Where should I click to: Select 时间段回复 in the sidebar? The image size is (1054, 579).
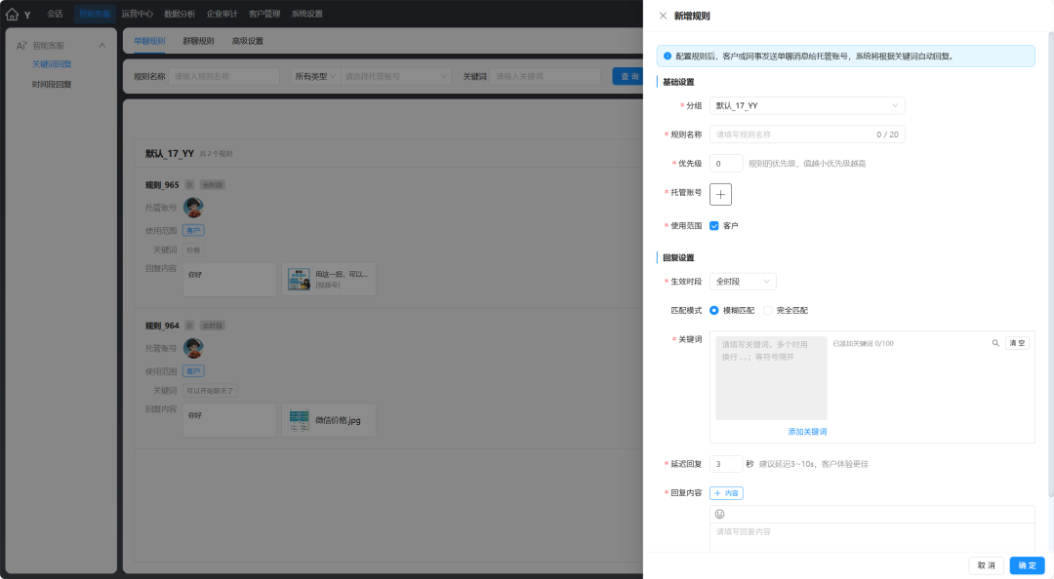tap(52, 85)
